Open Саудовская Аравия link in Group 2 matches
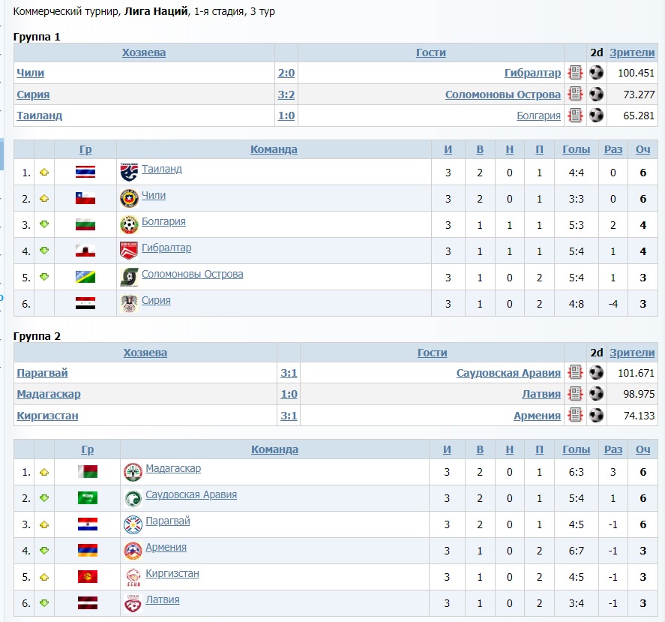This screenshot has width=665, height=622. click(508, 373)
